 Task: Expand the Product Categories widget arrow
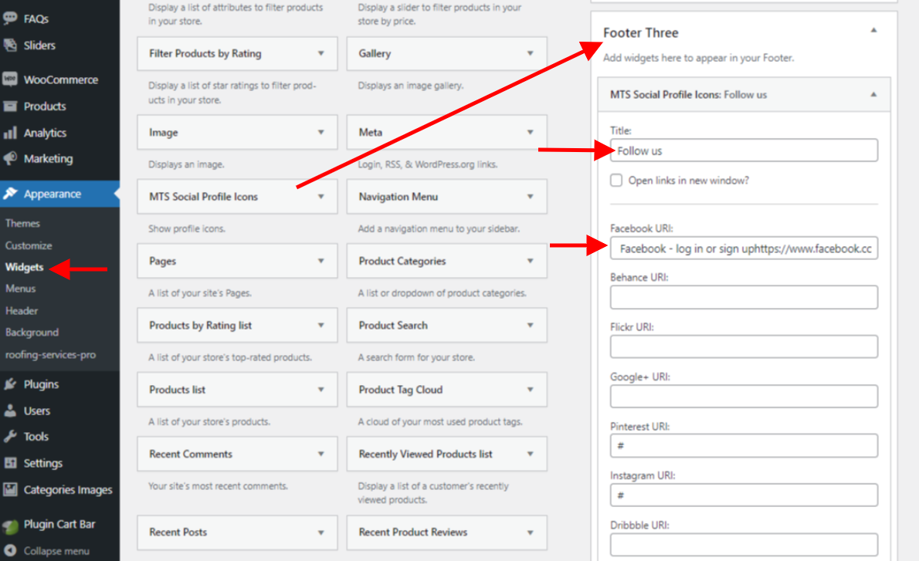point(531,261)
